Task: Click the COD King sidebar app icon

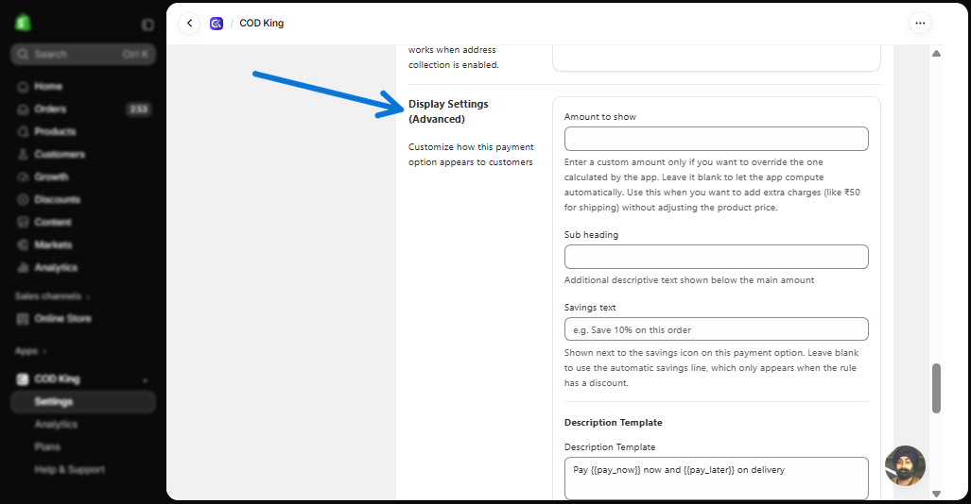Action: pos(23,379)
